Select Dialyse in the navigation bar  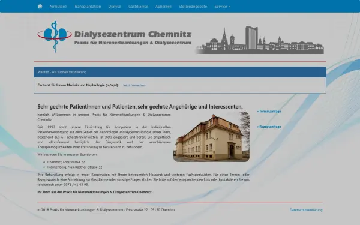click(x=115, y=7)
